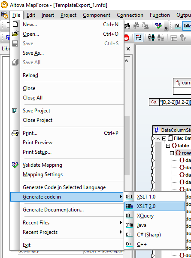Click the XSLT 1.0 submenu icon
The height and width of the screenshot is (258, 191).
click(129, 197)
